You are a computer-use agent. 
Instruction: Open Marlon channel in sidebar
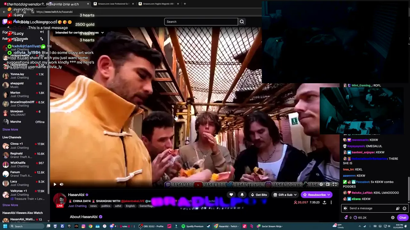[24, 95]
